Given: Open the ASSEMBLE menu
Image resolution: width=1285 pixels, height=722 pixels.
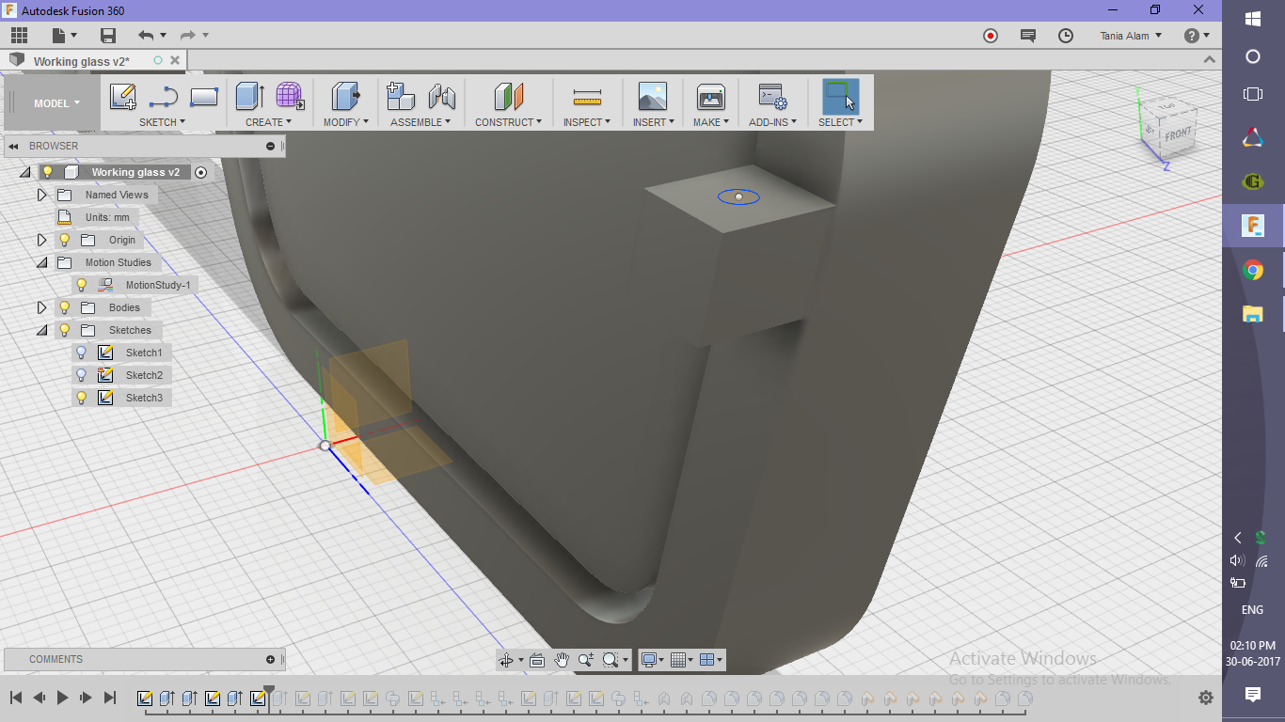Looking at the screenshot, I should click(x=420, y=122).
